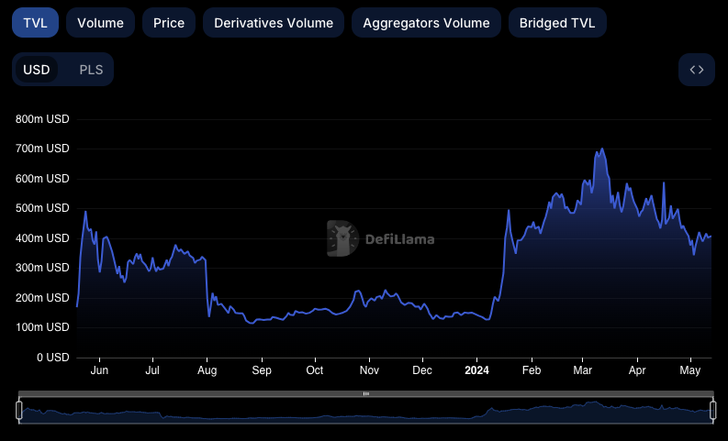Viewport: 728px width, 441px height.
Task: Click the 100m USD axis label
Action: pyautogui.click(x=42, y=327)
